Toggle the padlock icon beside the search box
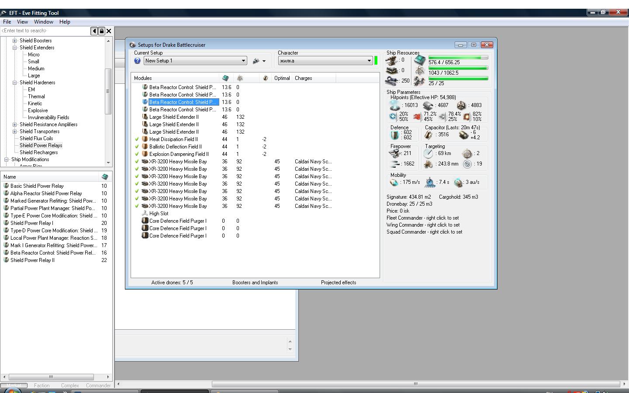The height and width of the screenshot is (393, 629). [x=101, y=31]
